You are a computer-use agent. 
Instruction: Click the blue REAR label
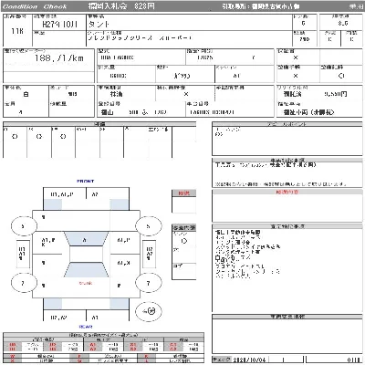pyautogui.click(x=86, y=327)
